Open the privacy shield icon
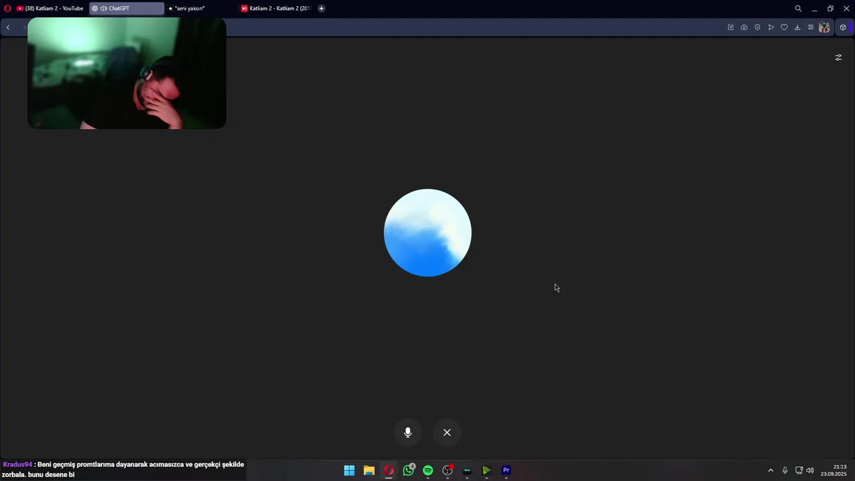The image size is (855, 481). pos(757,27)
